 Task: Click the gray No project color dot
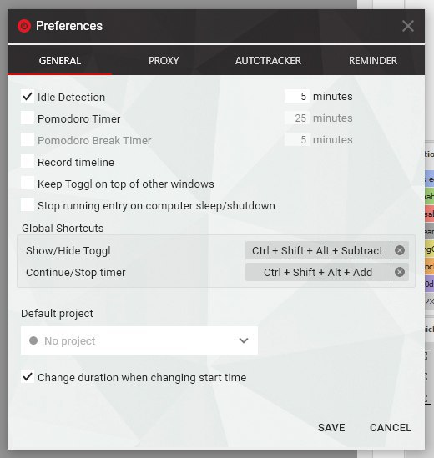(33, 340)
